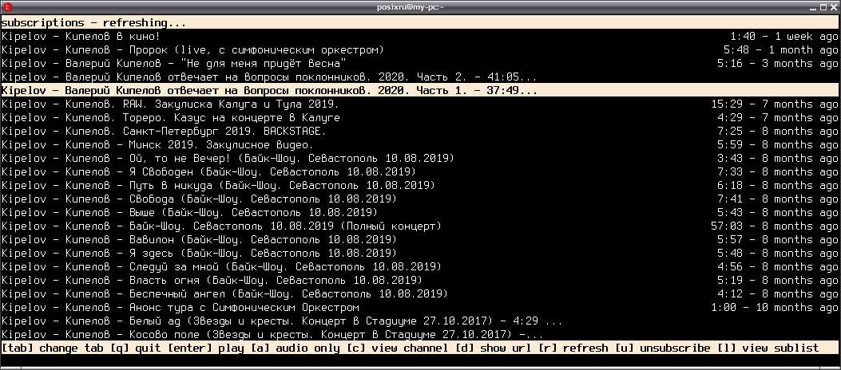Click the [tab] change tab hint
The width and height of the screenshot is (841, 370).
pyautogui.click(x=53, y=348)
